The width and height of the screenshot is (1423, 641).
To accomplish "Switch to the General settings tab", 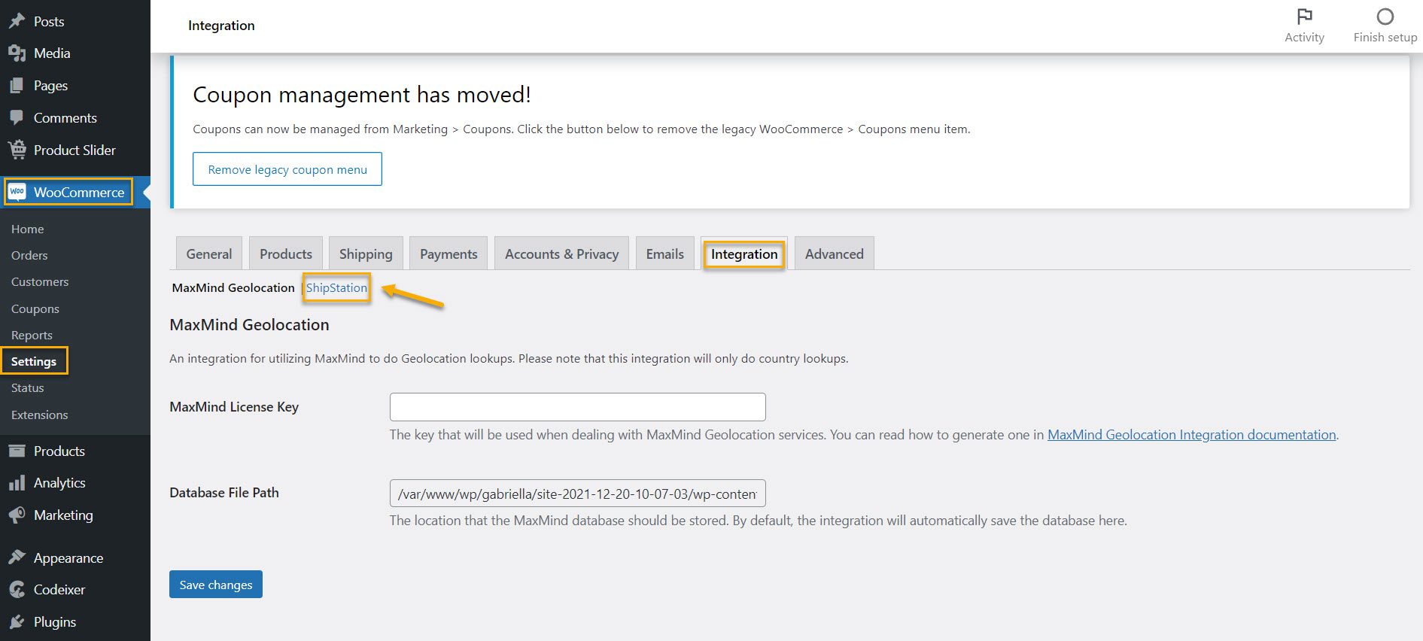I will coord(209,254).
